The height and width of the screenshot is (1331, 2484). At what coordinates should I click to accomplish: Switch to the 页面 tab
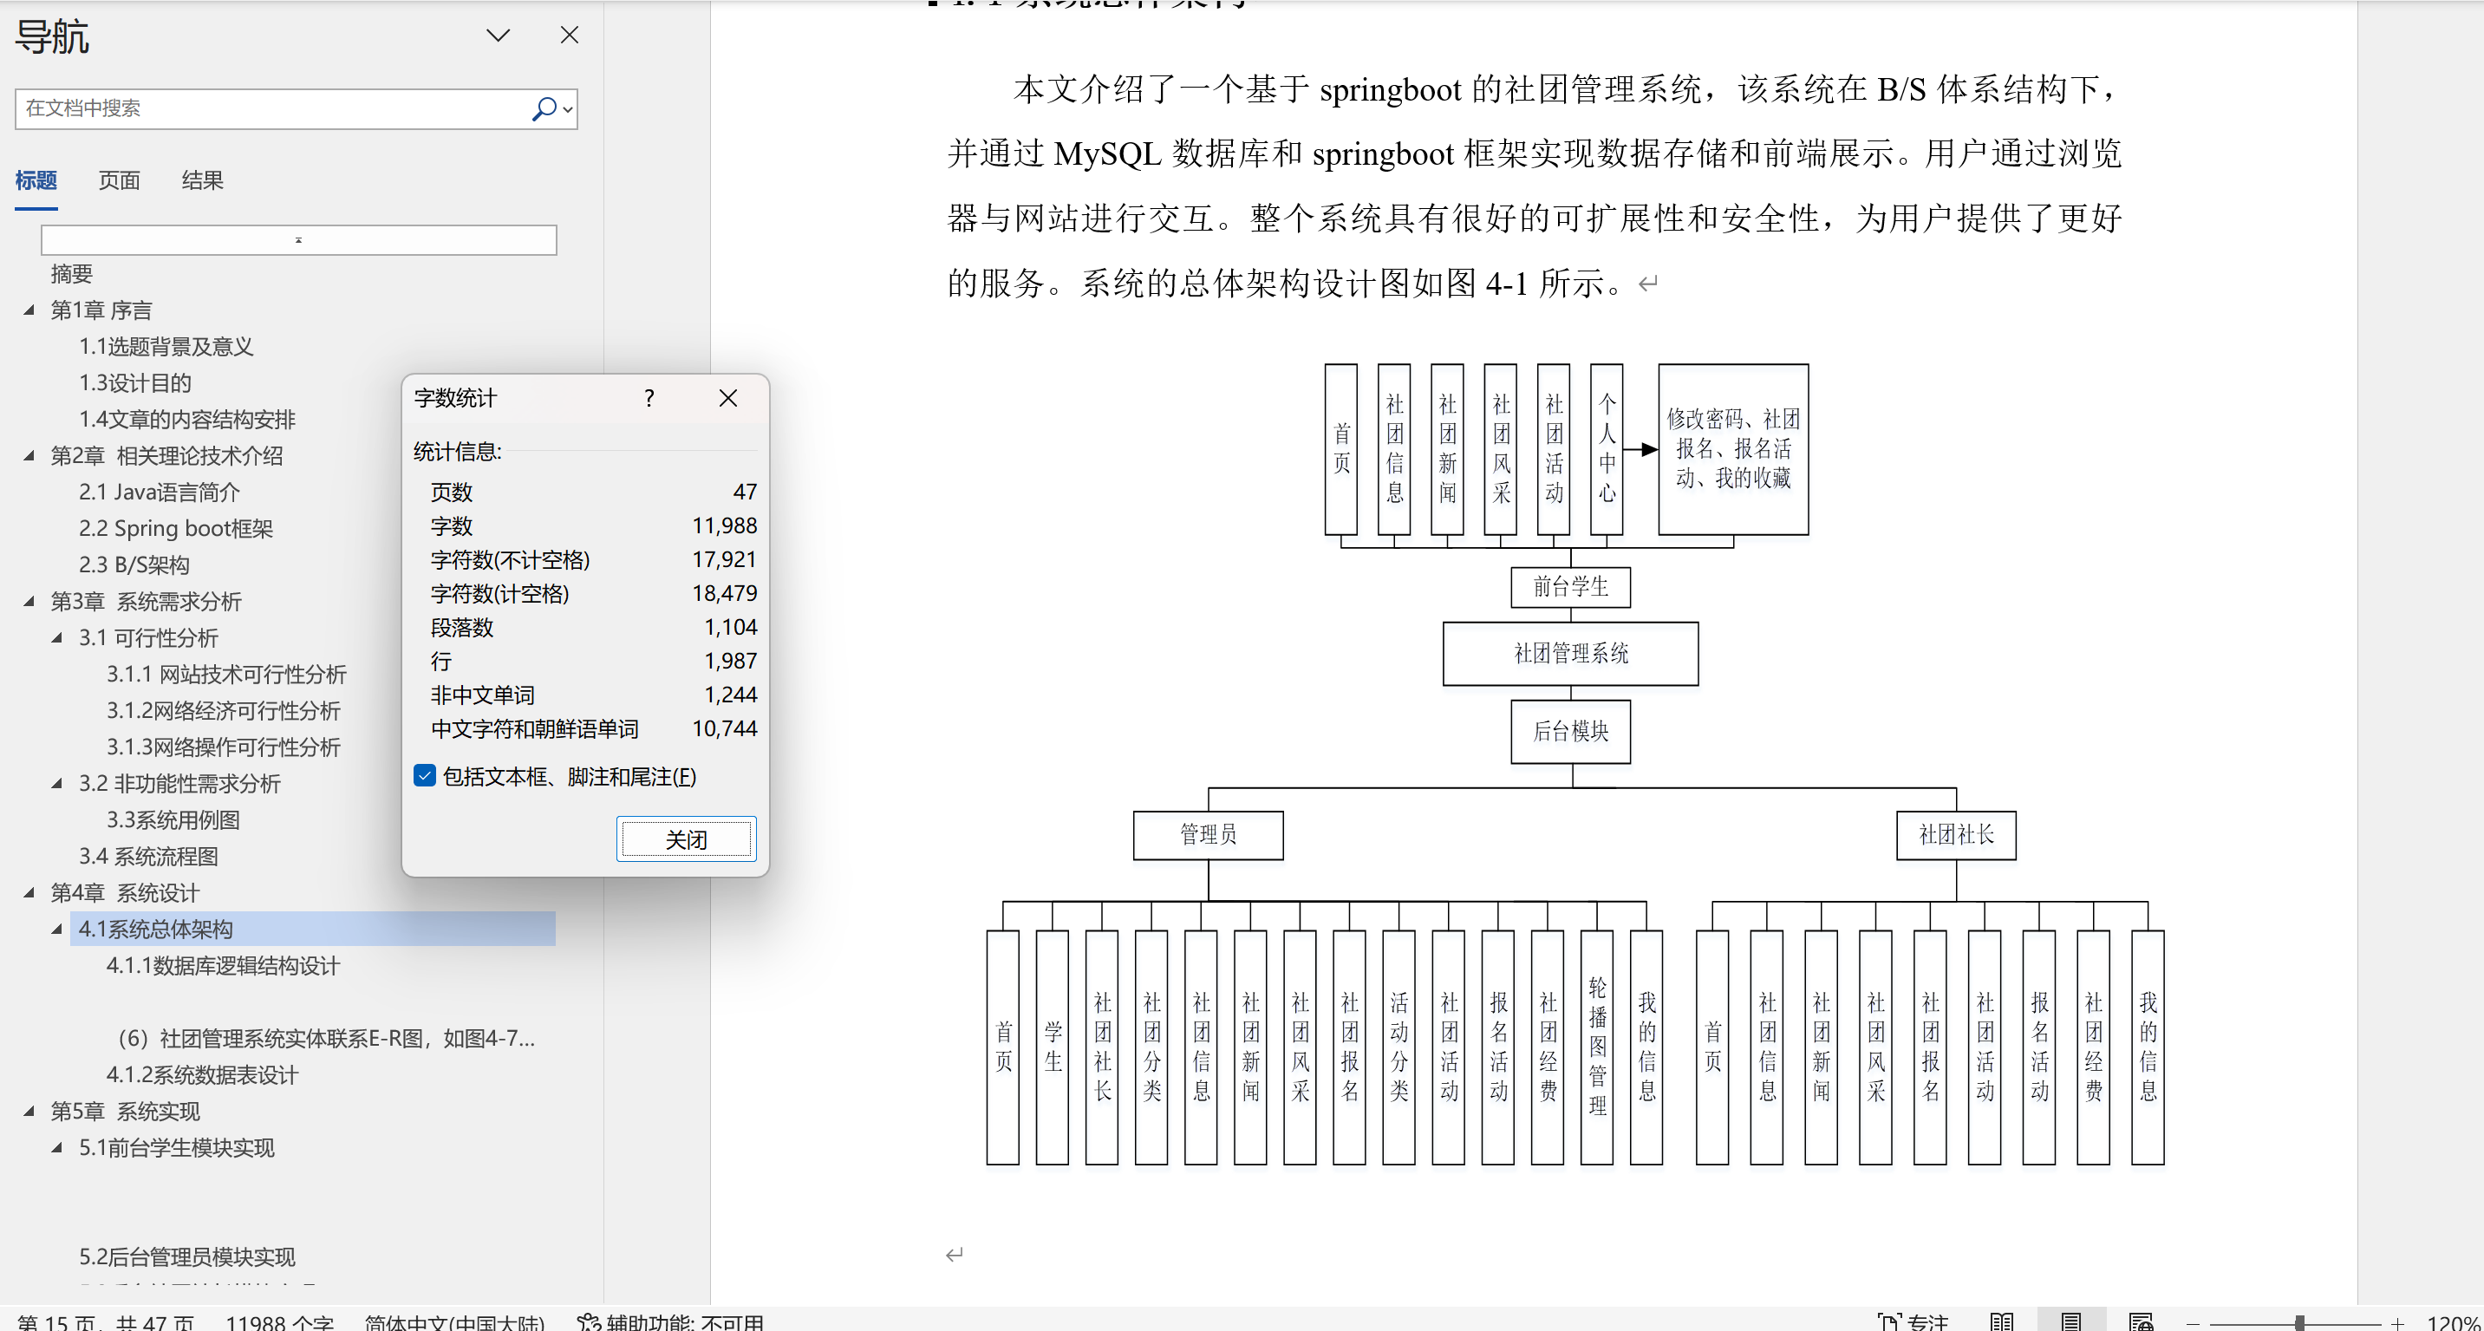pos(120,180)
